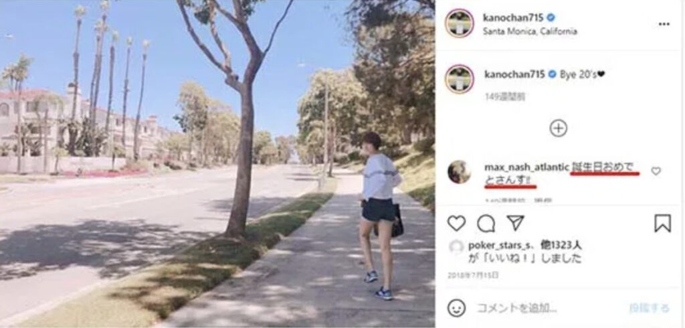Click the Santa Monica street photo
The height and width of the screenshot is (328, 685).
(217, 164)
